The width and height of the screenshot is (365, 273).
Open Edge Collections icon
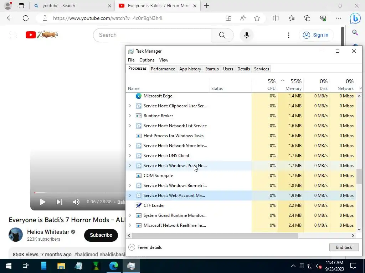coord(307,18)
